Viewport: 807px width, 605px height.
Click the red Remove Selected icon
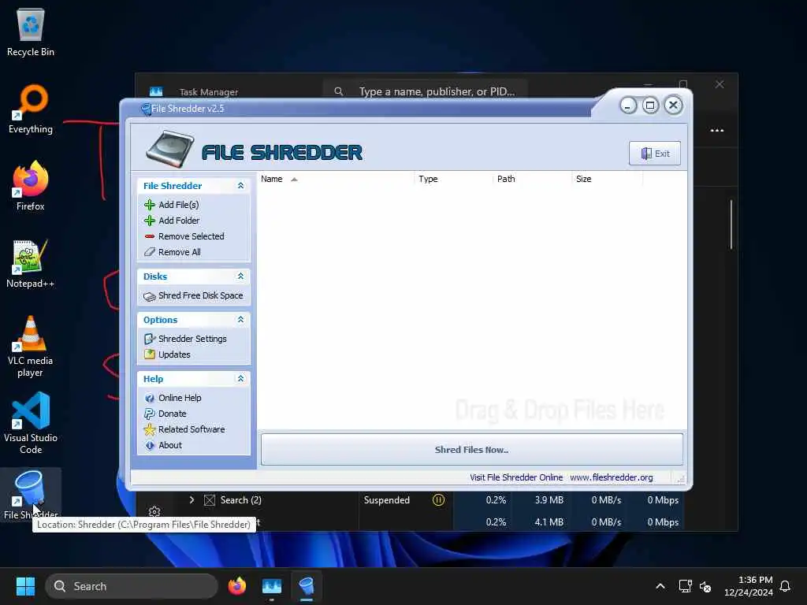[x=149, y=236]
